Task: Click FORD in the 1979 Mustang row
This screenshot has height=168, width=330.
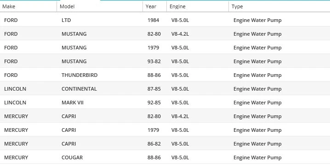Action: point(11,48)
